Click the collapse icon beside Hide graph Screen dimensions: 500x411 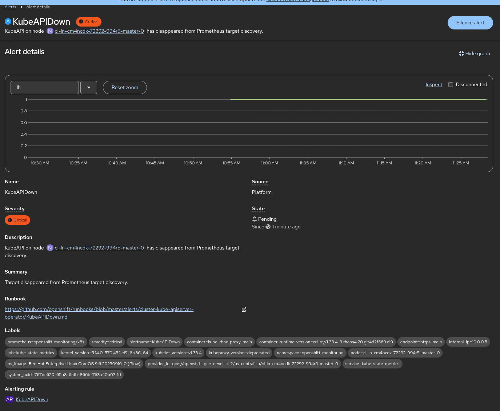tap(461, 53)
